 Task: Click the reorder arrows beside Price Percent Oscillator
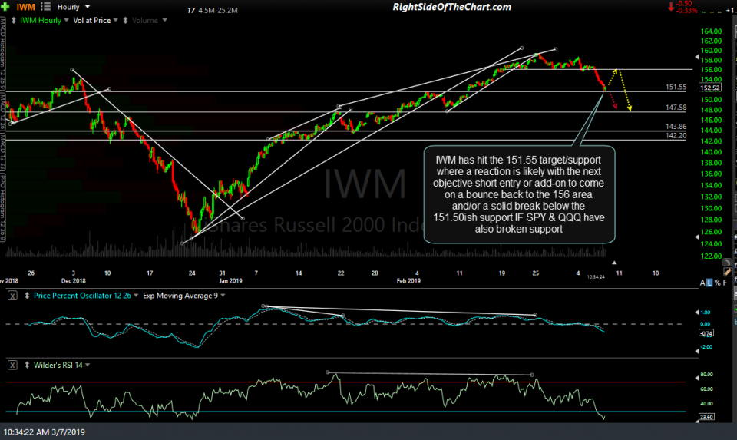point(27,296)
